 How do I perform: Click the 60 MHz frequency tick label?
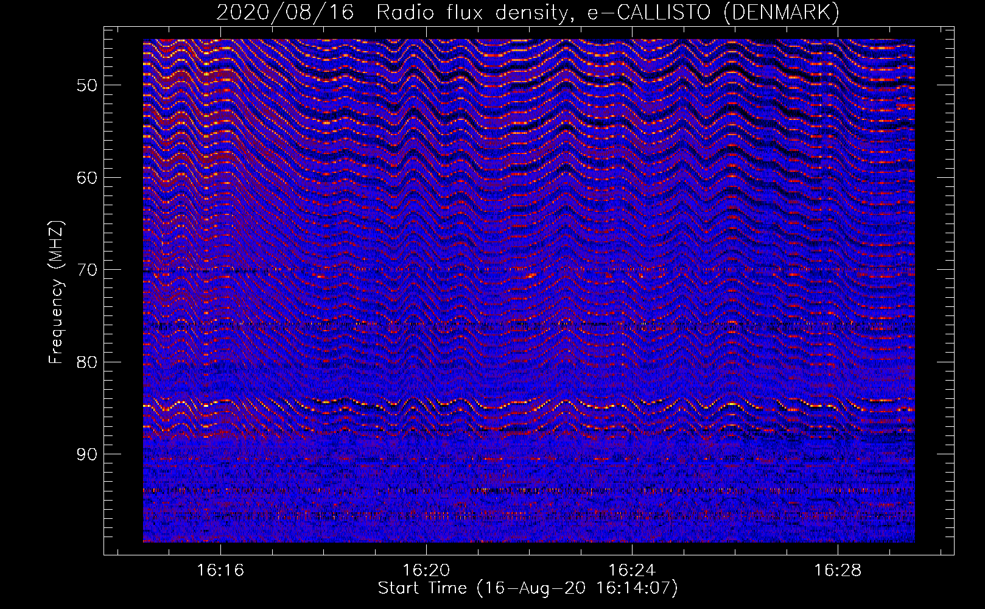click(86, 178)
